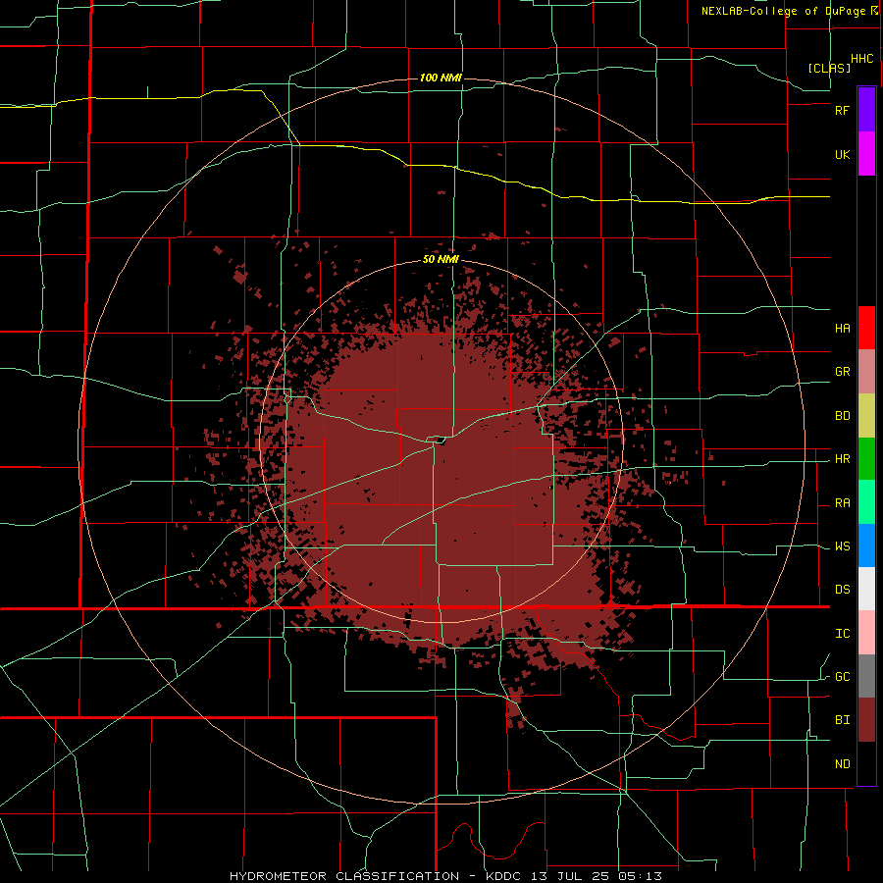The height and width of the screenshot is (883, 883).
Task: Click the UK magenta legend swatch
Action: pos(866,154)
